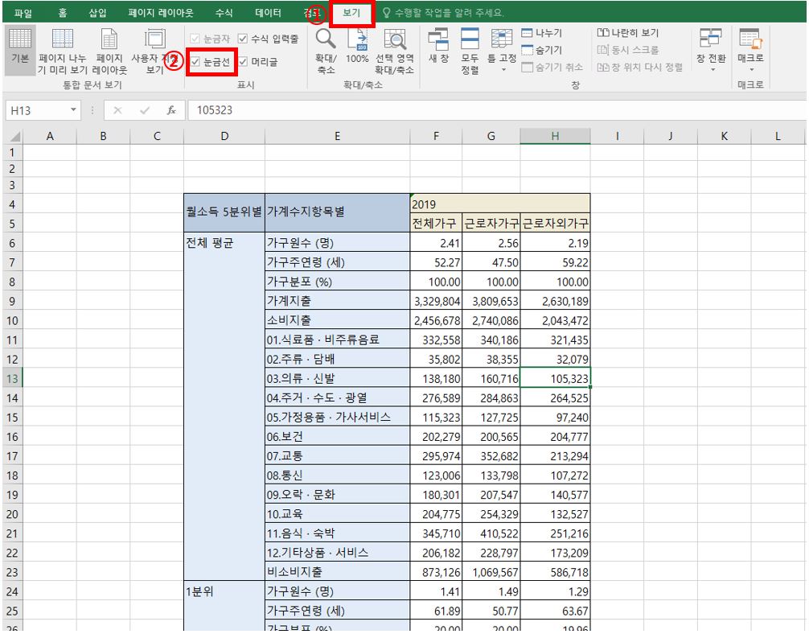Click the lightbulb tell-me icon
809x634 pixels.
click(386, 12)
